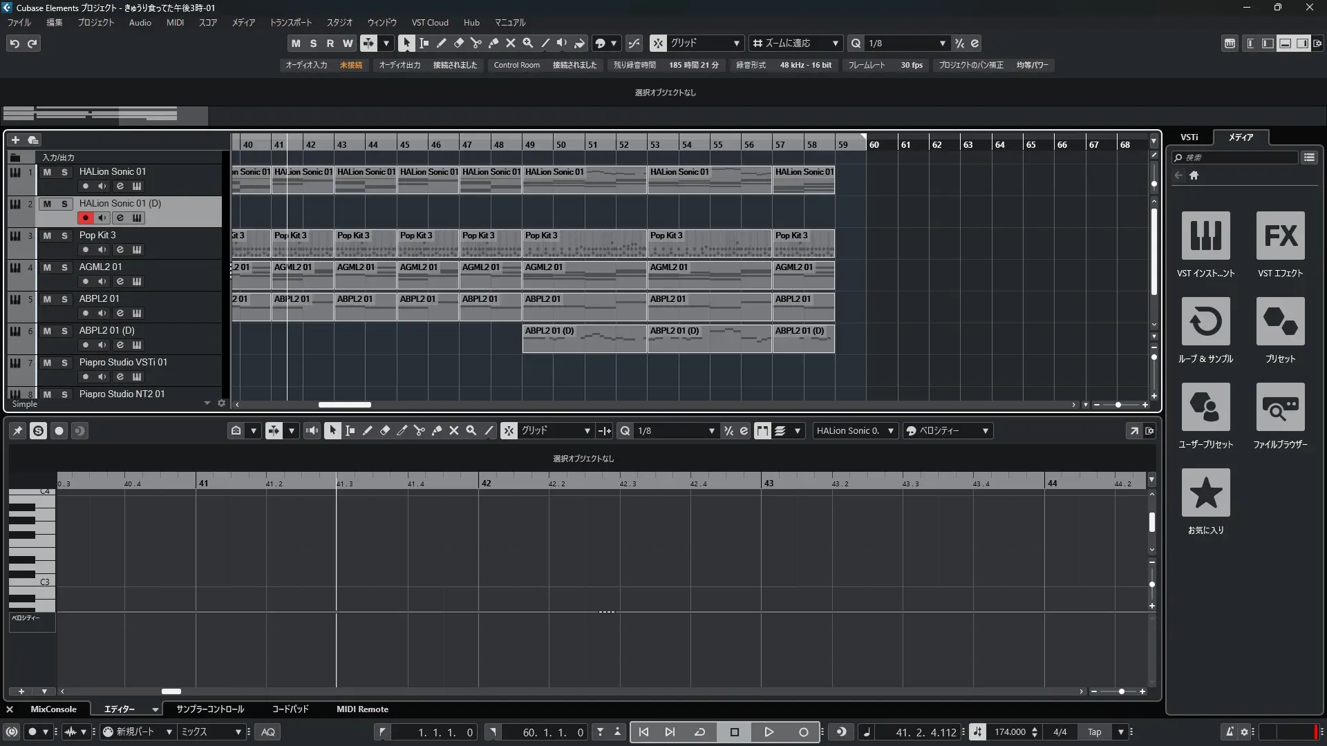Open the Favorites star tile
Image resolution: width=1327 pixels, height=746 pixels.
(x=1205, y=493)
